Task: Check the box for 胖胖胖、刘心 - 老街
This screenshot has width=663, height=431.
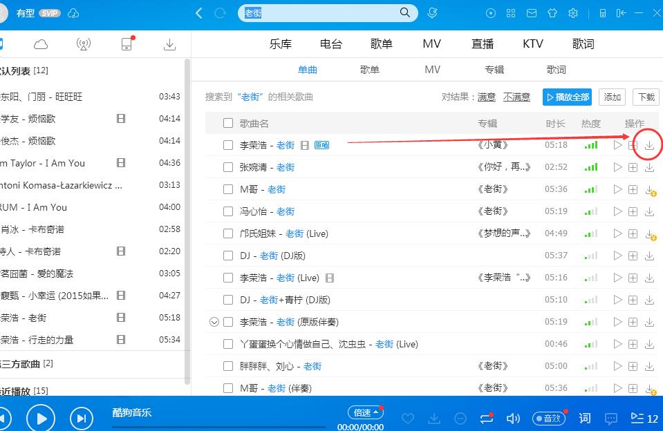Action: pos(228,366)
